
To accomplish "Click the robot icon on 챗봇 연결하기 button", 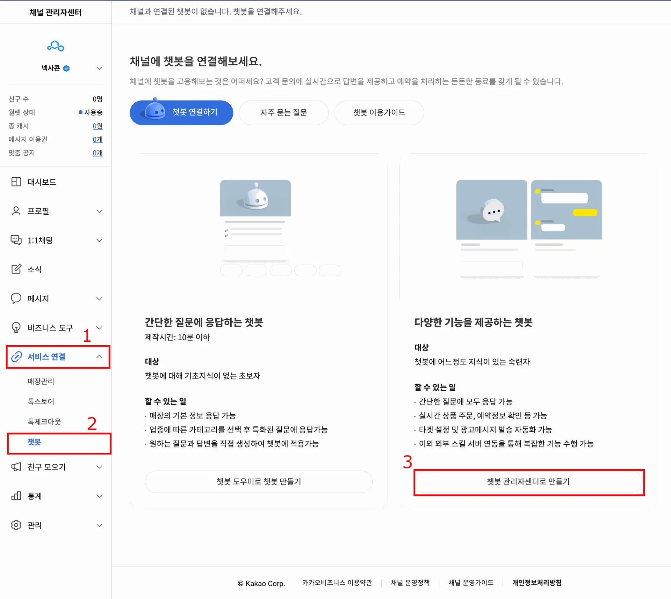I will (154, 109).
